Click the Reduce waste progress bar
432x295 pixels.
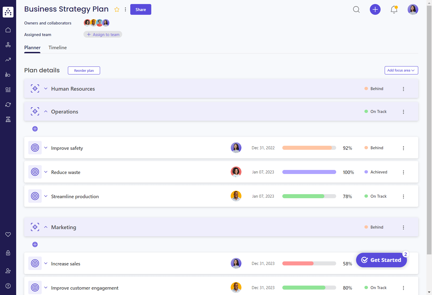click(x=309, y=172)
